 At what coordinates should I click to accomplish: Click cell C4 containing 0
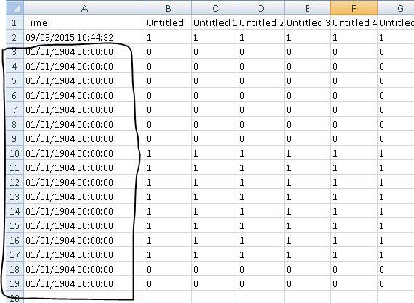(215, 66)
